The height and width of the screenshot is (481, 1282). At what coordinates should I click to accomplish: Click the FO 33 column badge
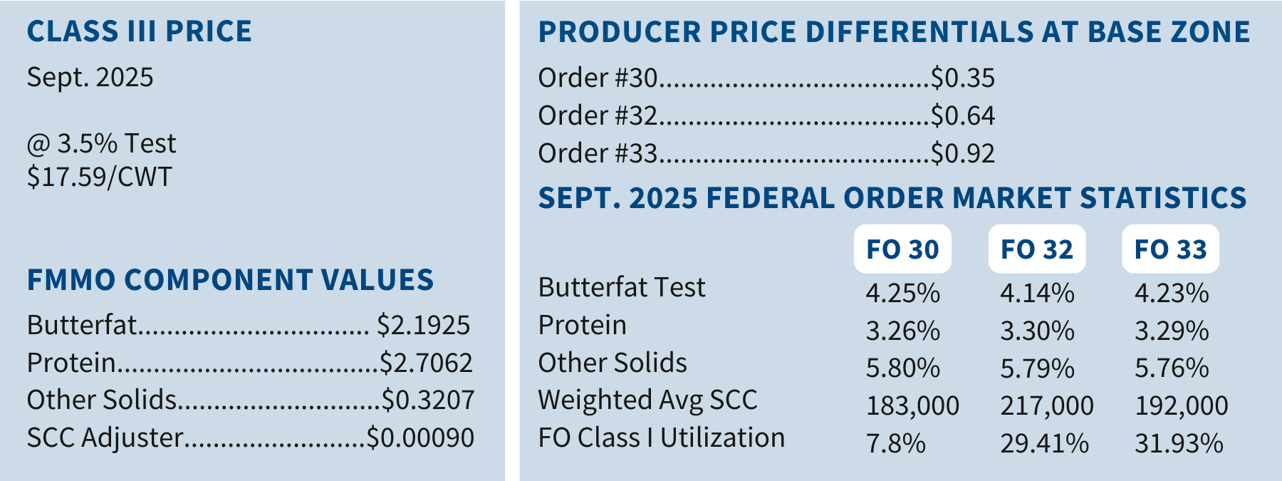tap(1170, 249)
